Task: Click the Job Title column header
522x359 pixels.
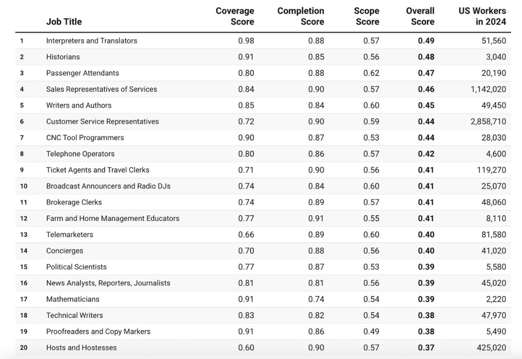Action: click(64, 22)
